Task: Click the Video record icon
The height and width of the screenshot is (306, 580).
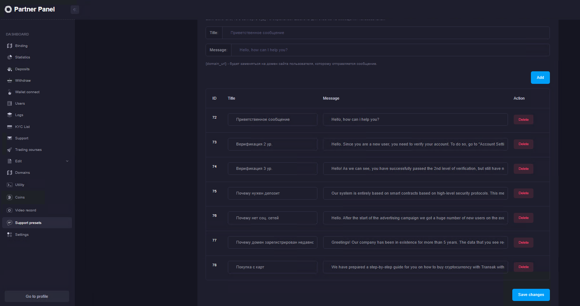Action: click(x=10, y=210)
